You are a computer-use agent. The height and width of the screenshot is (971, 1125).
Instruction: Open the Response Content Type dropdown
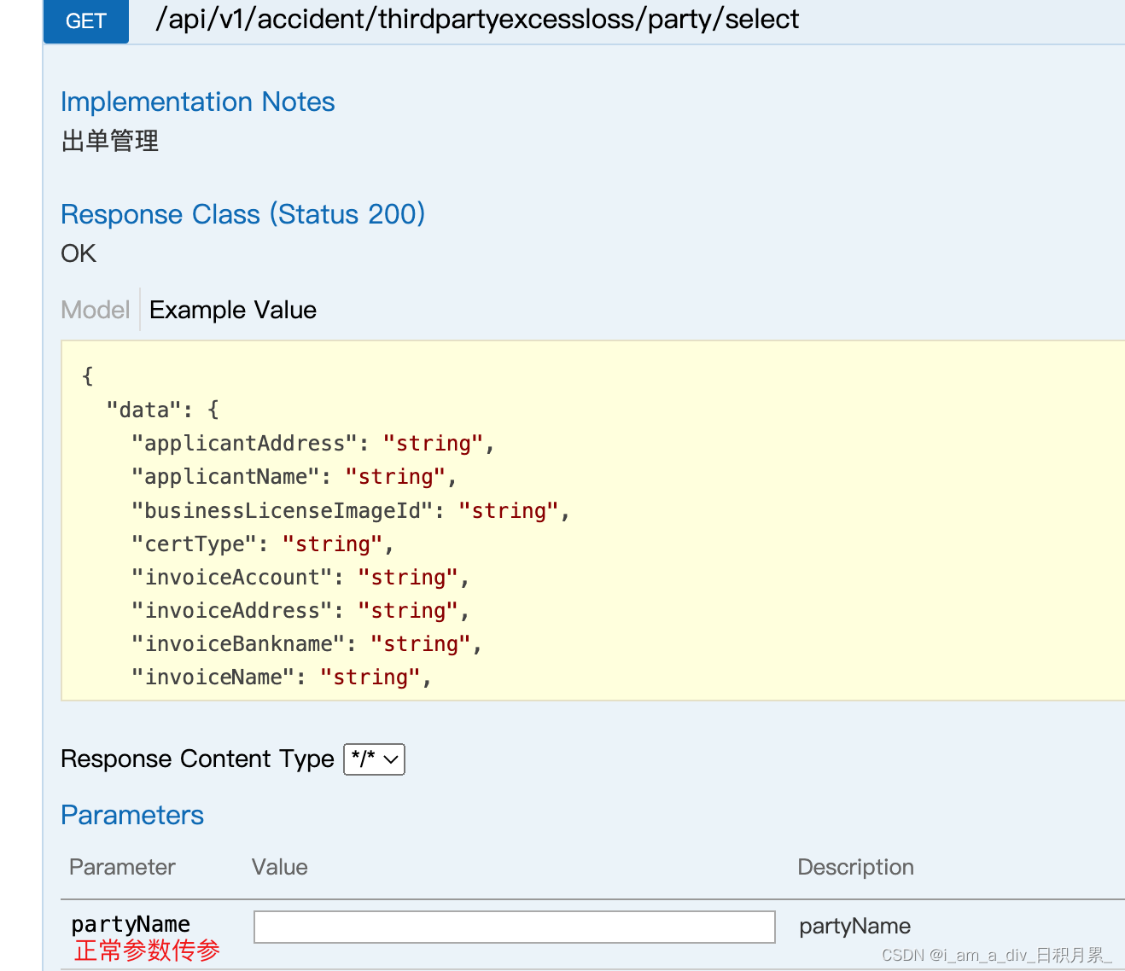point(374,759)
